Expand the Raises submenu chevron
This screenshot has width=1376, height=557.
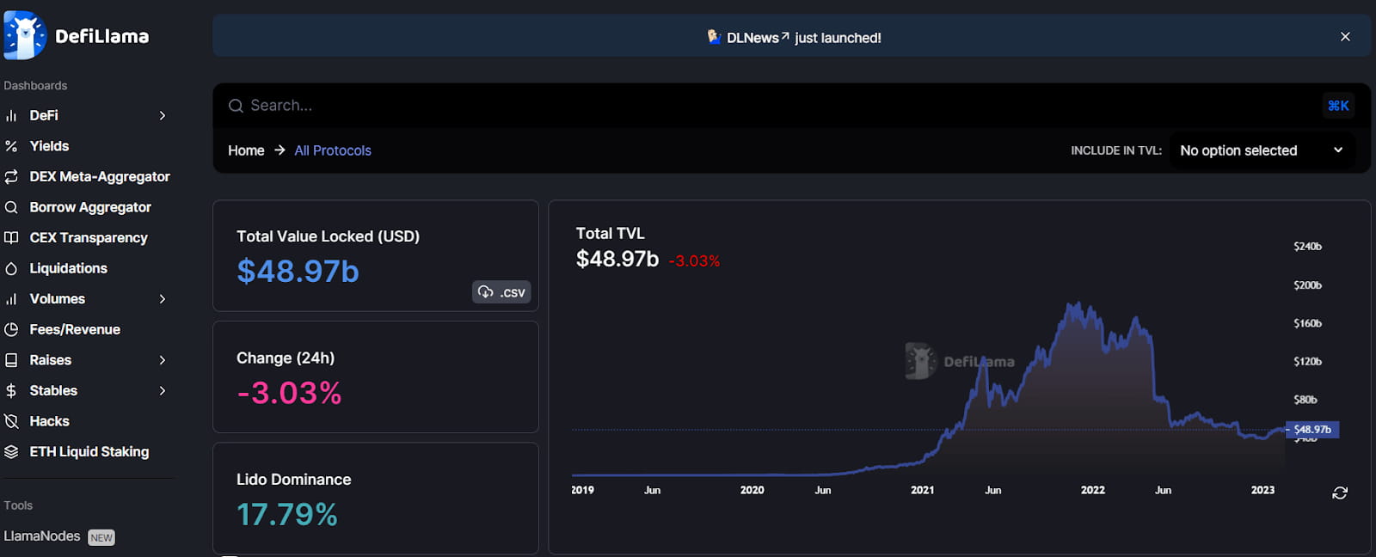(163, 360)
